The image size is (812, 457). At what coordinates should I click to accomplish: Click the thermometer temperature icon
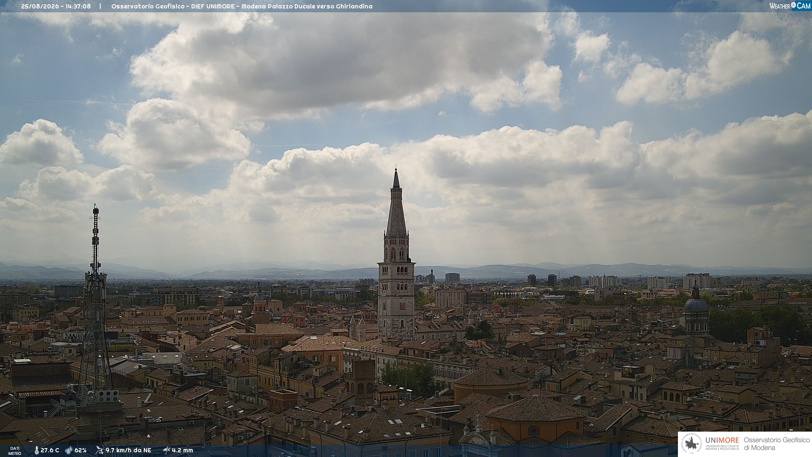click(36, 451)
